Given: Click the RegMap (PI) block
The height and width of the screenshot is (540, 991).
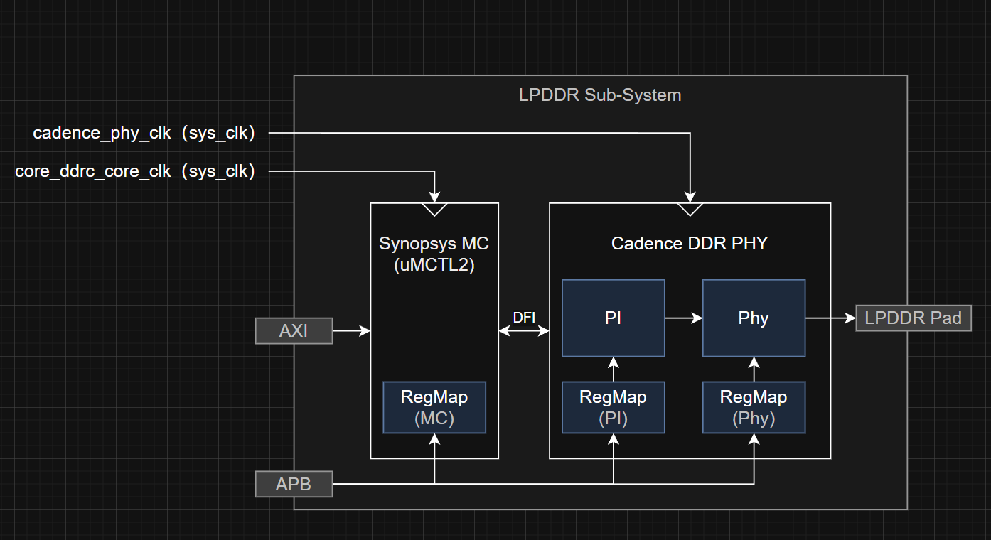Looking at the screenshot, I should (614, 407).
